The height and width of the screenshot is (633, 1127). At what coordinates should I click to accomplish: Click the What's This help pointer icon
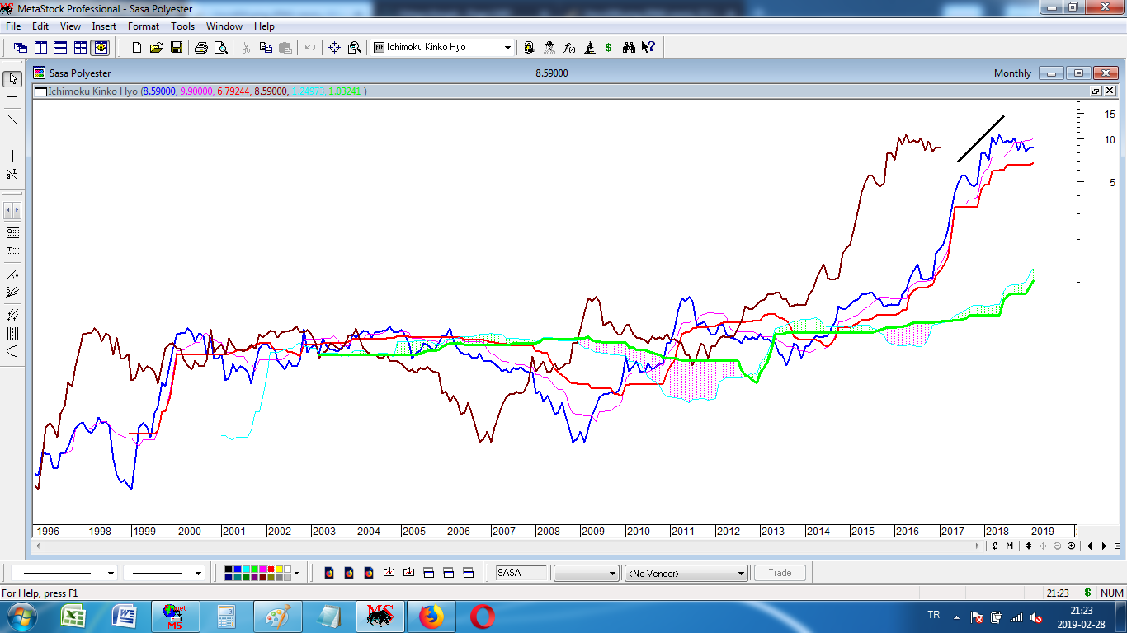click(x=648, y=48)
